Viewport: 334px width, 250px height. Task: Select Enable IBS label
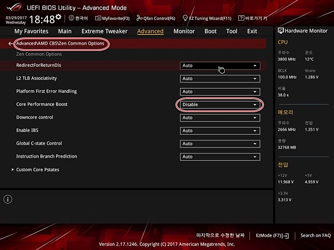coord(27,130)
